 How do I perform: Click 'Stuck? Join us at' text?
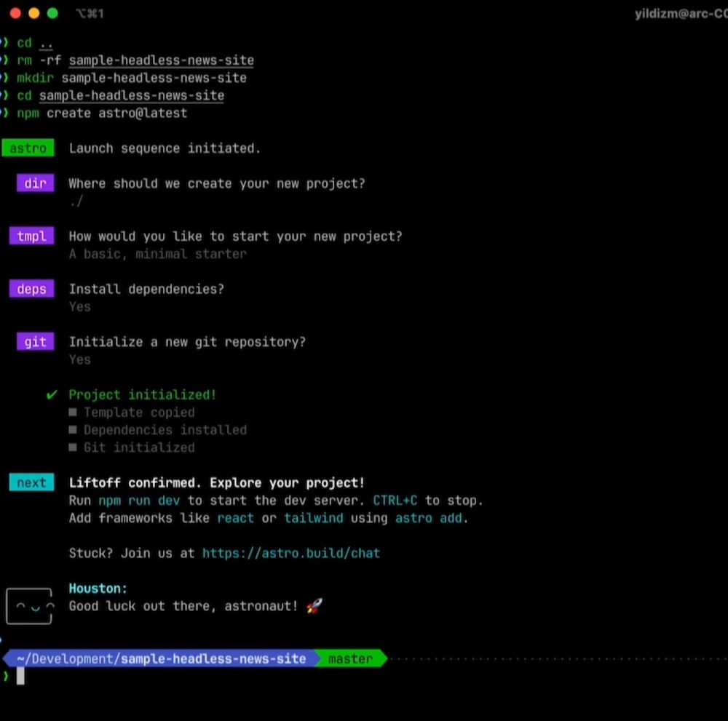tap(132, 553)
